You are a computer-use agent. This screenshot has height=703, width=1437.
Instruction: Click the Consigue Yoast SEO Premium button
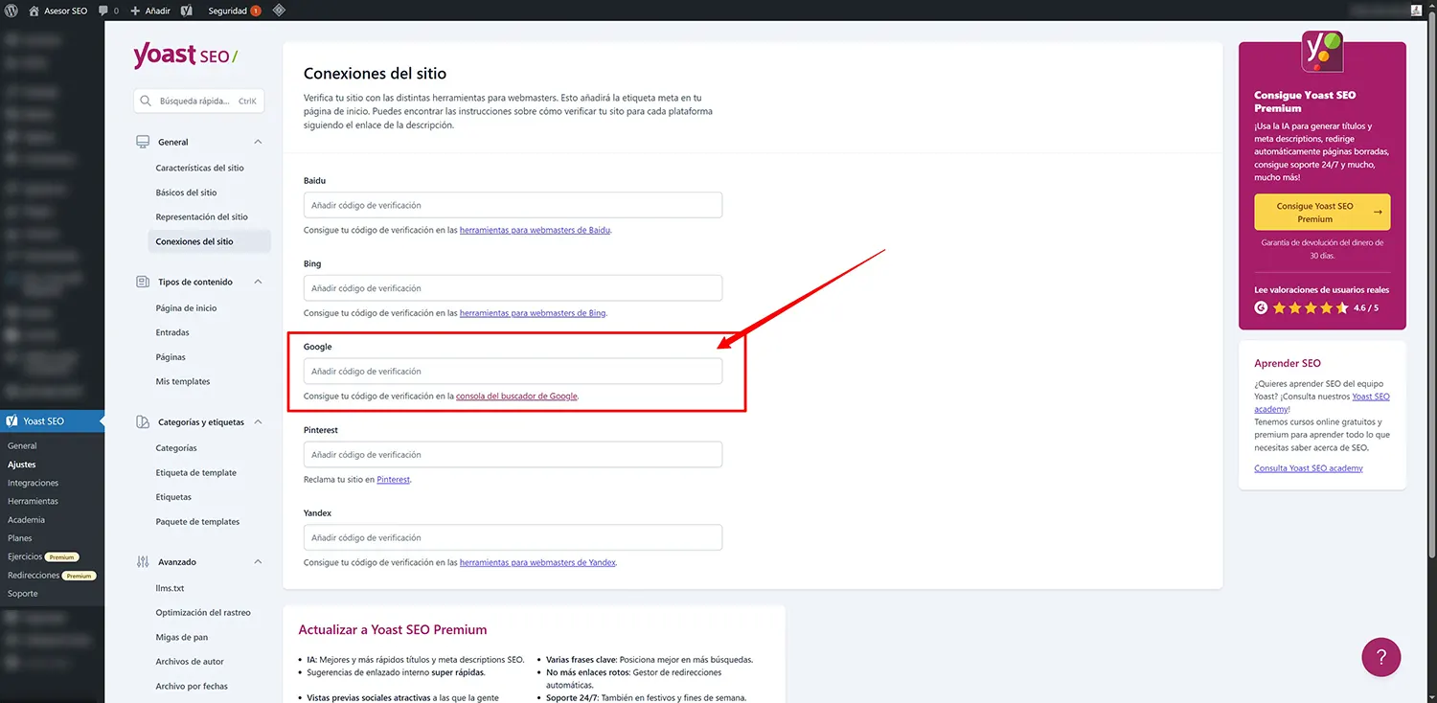(x=1321, y=212)
